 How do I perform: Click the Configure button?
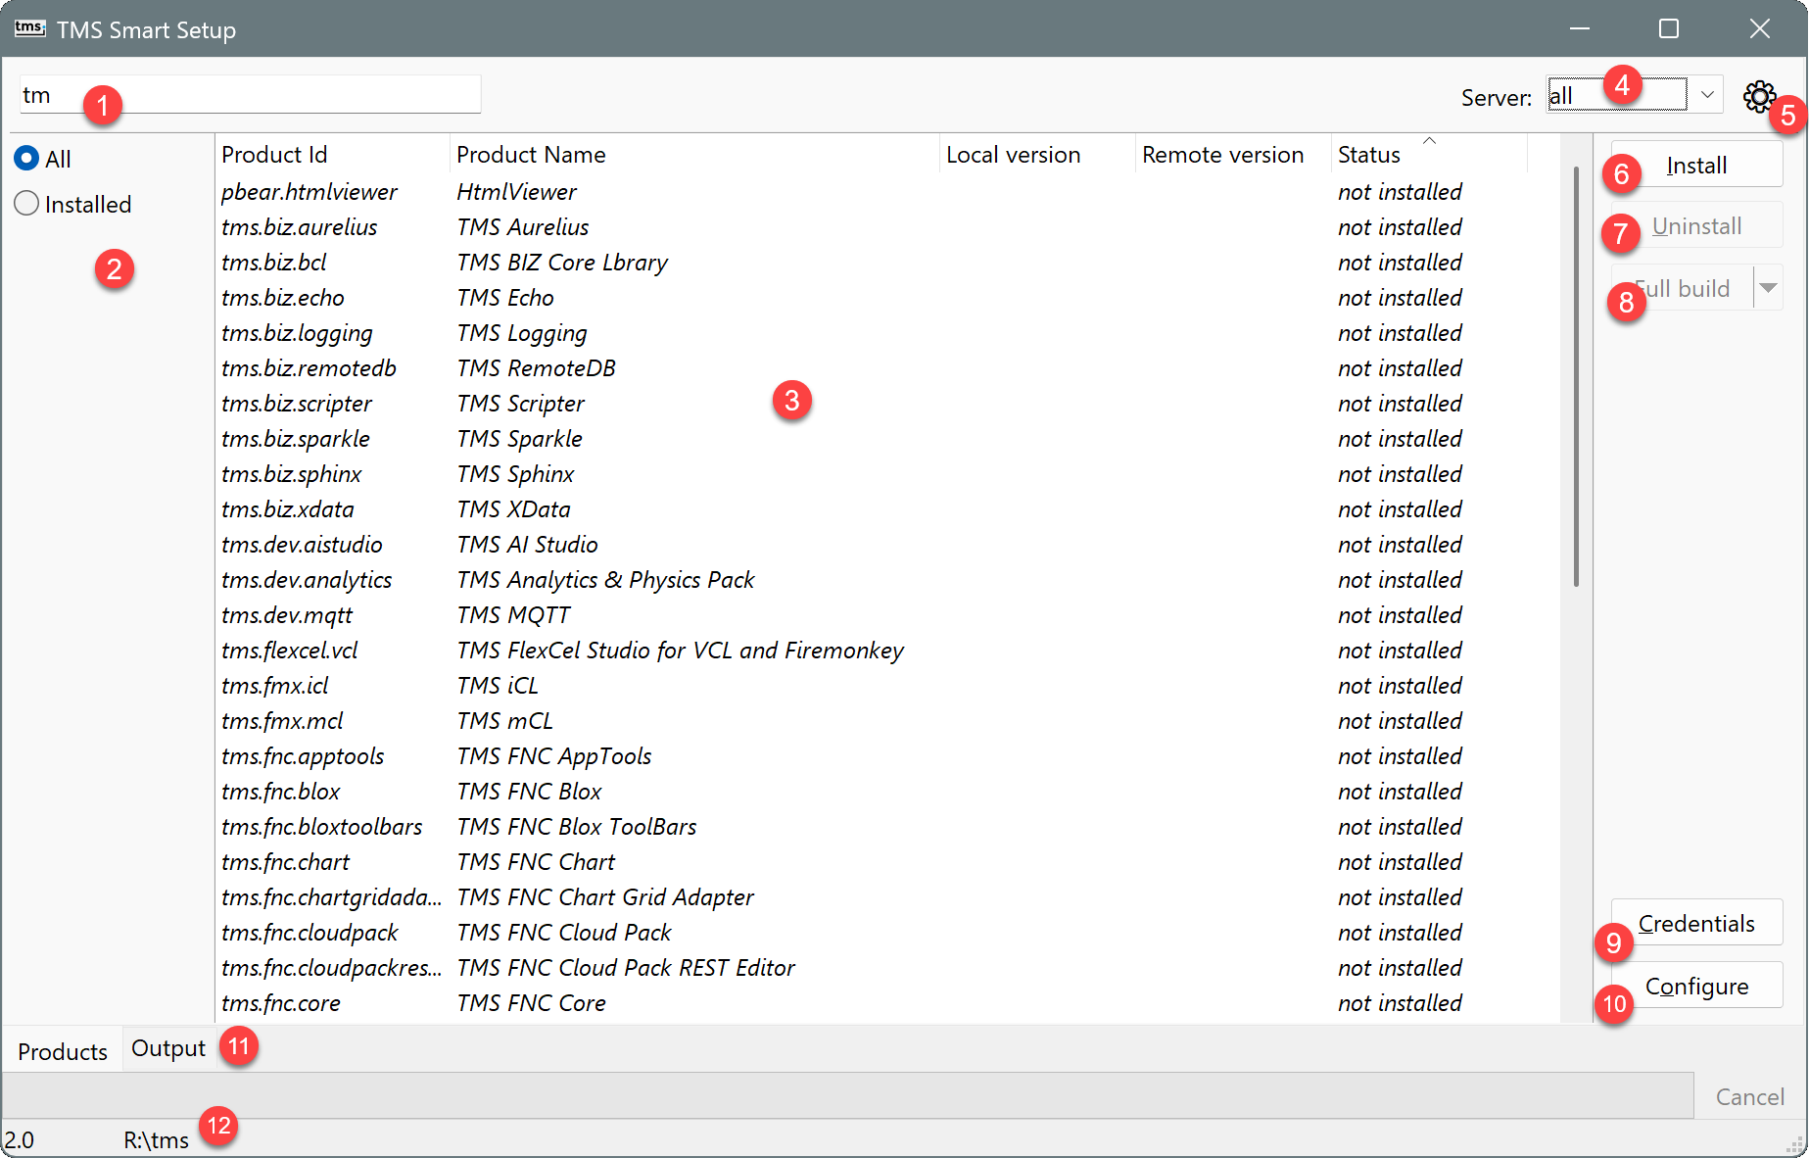[1697, 986]
